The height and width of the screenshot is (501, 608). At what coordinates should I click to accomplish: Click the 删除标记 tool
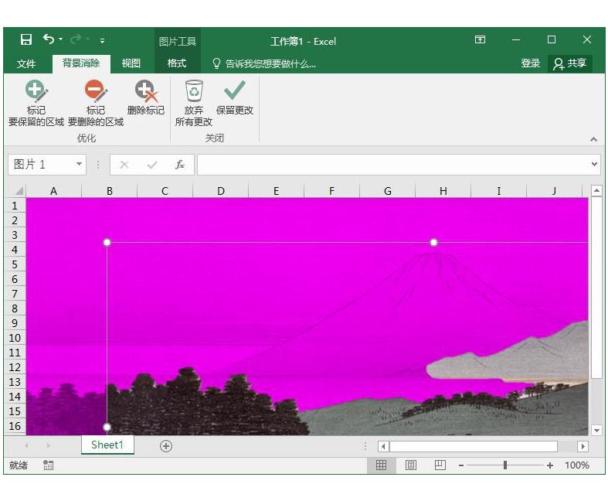point(146,98)
